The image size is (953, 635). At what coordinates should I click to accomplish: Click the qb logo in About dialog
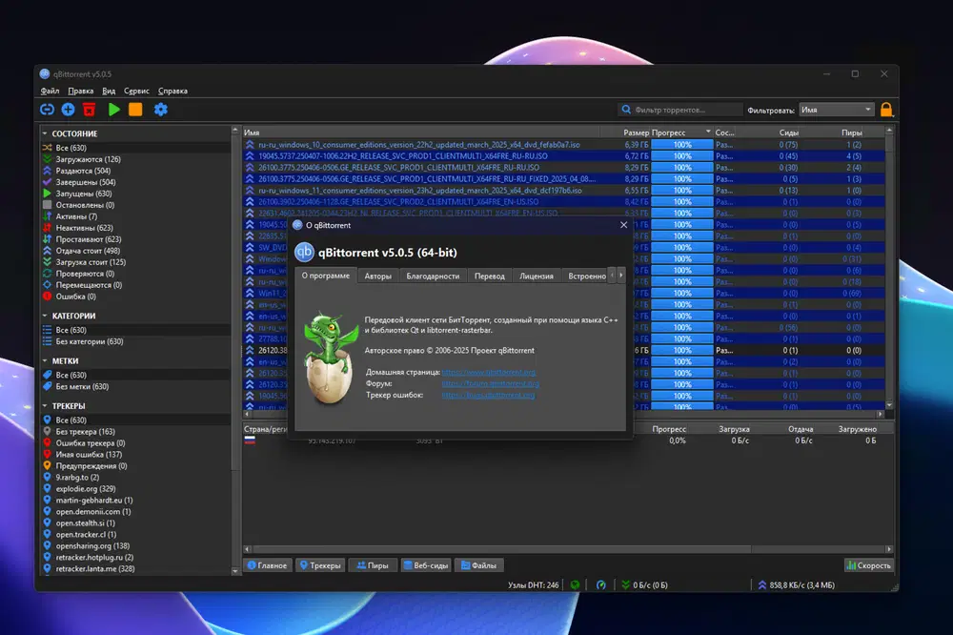(x=304, y=252)
